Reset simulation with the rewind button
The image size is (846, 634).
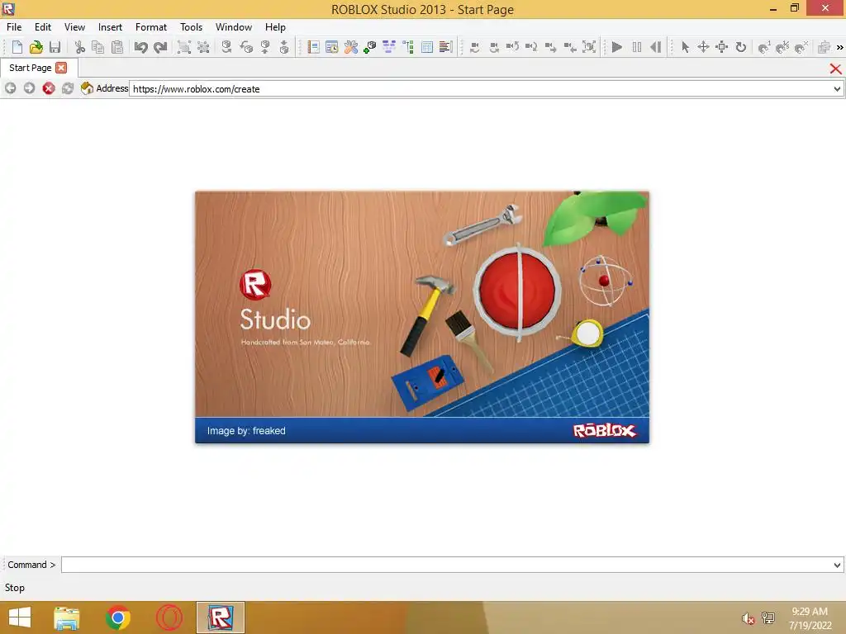655,47
